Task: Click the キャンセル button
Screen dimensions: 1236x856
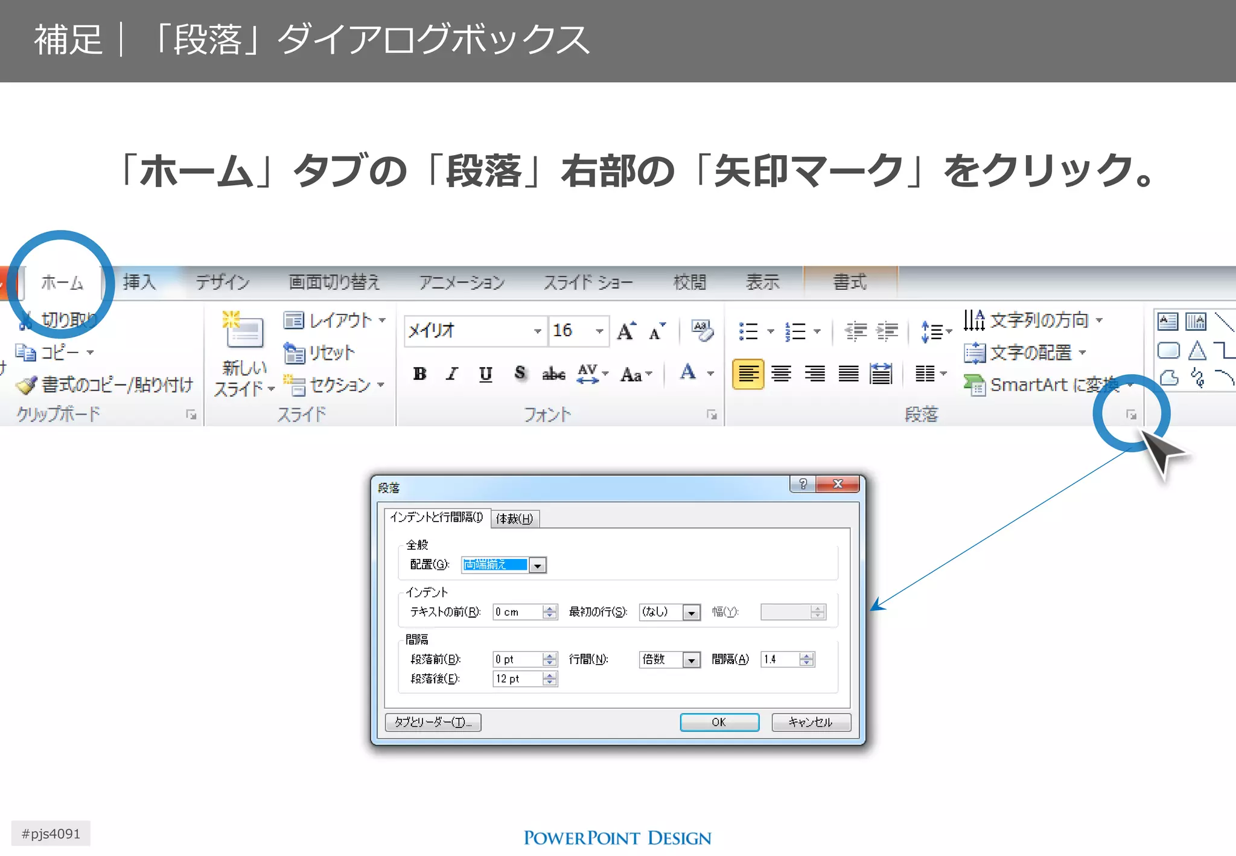Action: coord(811,722)
